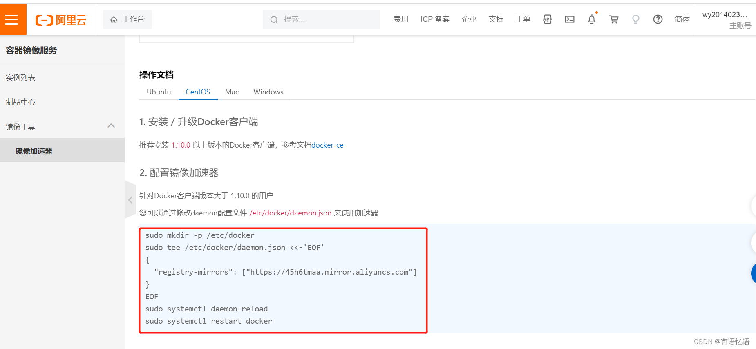This screenshot has height=349, width=756.
Task: Click the Alibaba Cloud logo
Action: pyautogui.click(x=61, y=20)
